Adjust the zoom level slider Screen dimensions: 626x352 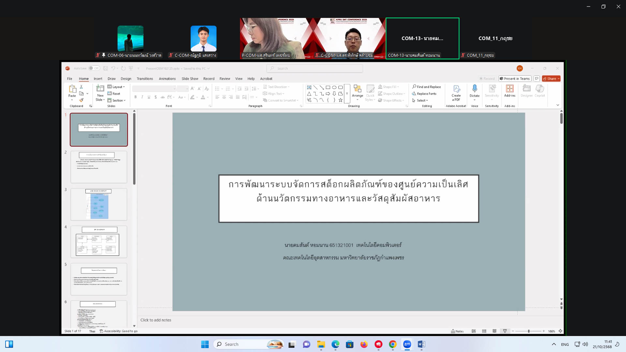pos(529,331)
